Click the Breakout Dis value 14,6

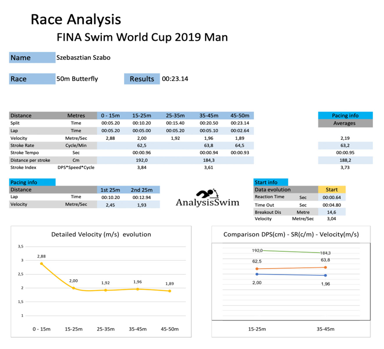click(332, 212)
